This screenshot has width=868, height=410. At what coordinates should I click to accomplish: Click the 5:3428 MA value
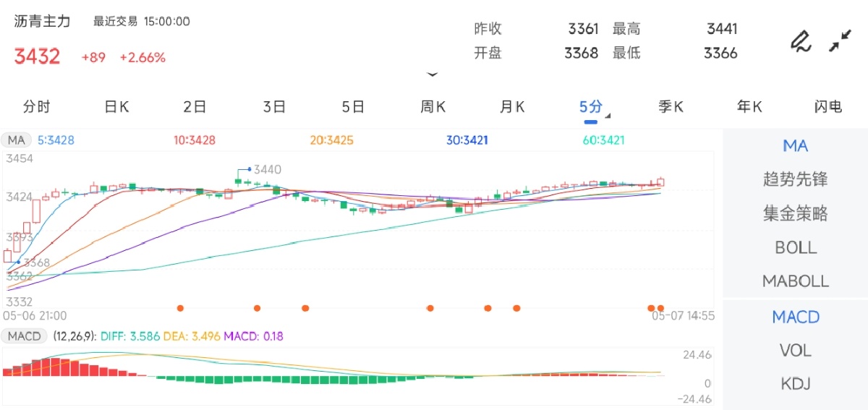tap(56, 140)
